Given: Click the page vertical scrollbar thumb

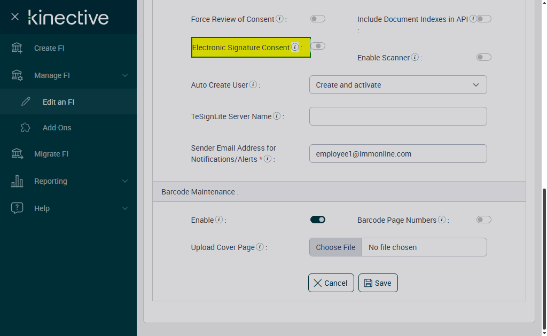Looking at the screenshot, I should pyautogui.click(x=544, y=259).
